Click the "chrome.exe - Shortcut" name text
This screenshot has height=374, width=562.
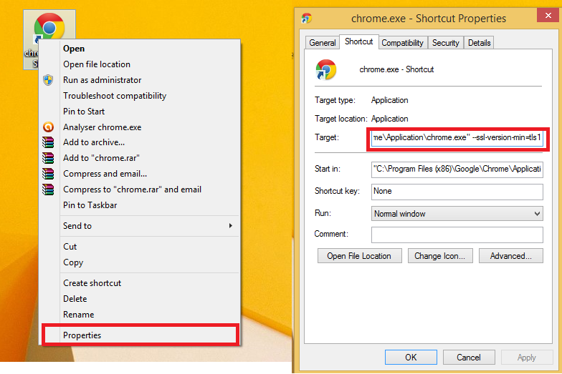(x=396, y=69)
